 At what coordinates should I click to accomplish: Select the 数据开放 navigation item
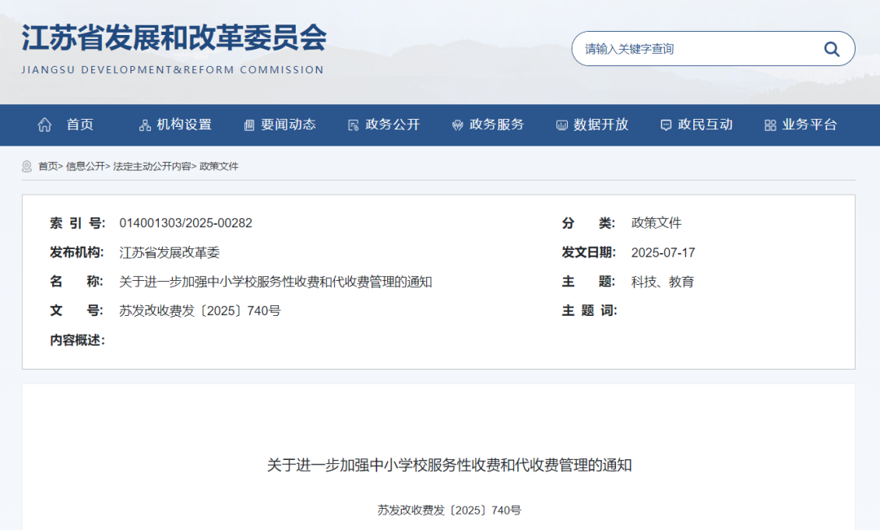pyautogui.click(x=601, y=125)
